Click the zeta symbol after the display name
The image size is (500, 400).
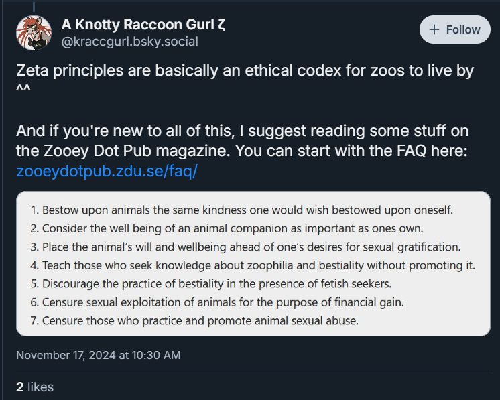pyautogui.click(x=221, y=25)
